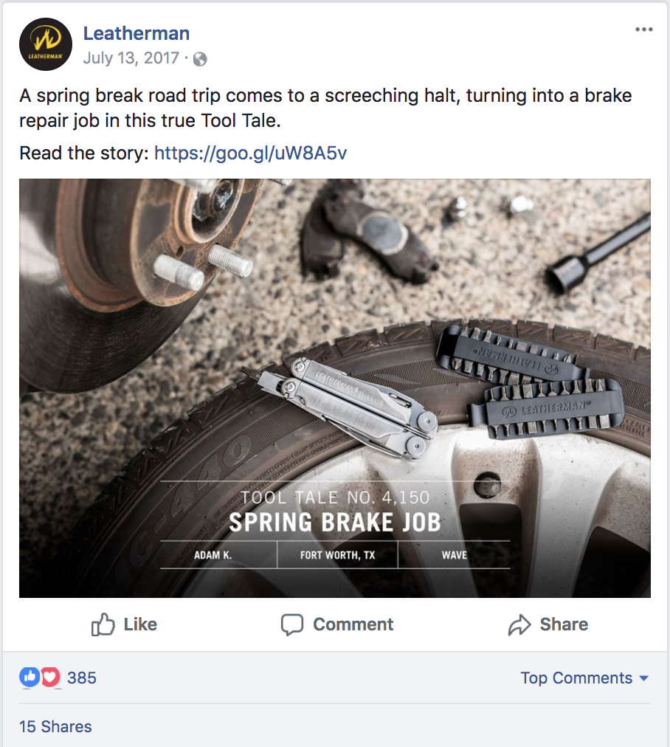Click the post text about spring break
This screenshot has width=670, height=747.
coord(325,109)
